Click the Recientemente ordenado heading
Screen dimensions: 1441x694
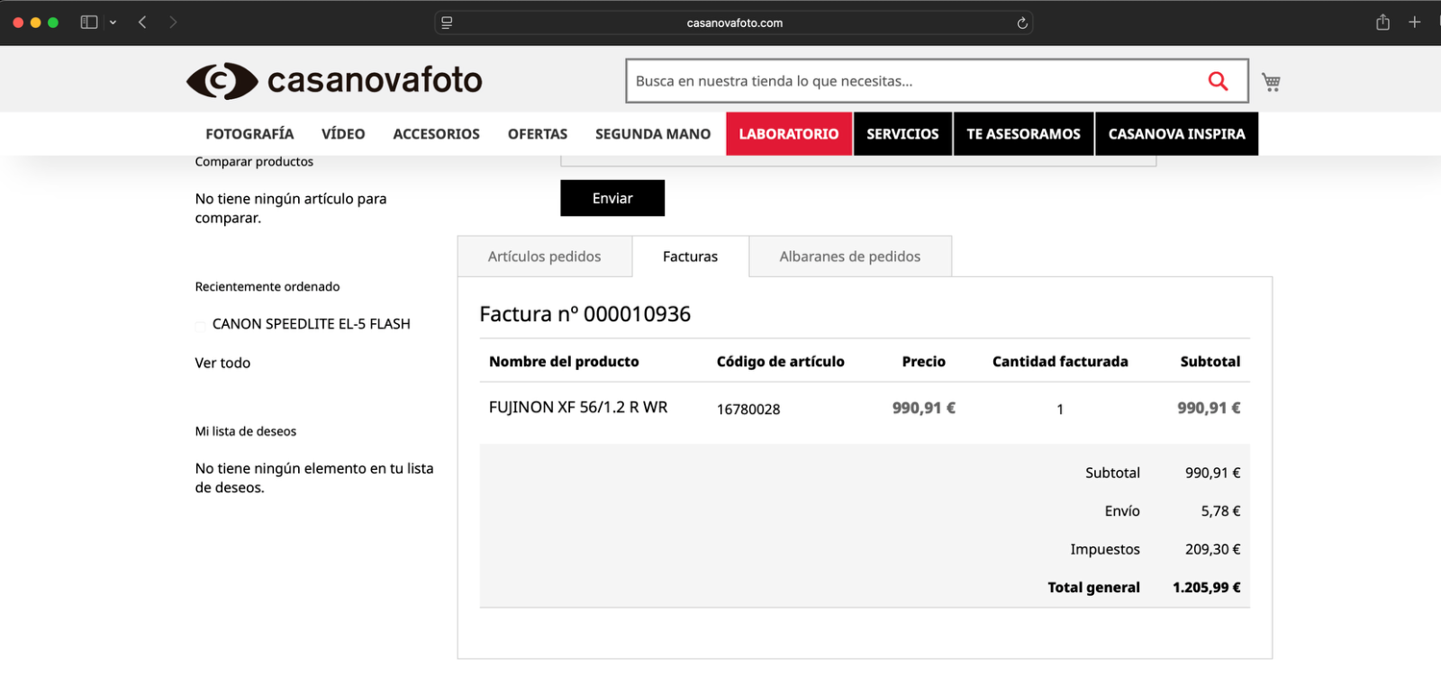click(x=267, y=286)
